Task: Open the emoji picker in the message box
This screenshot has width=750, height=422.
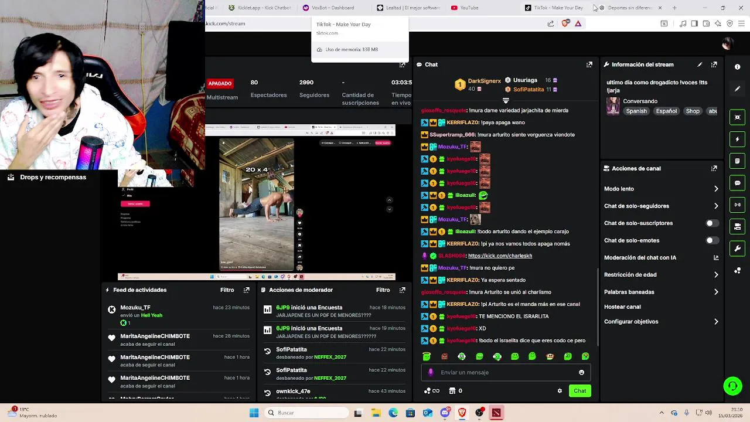Action: pos(581,373)
